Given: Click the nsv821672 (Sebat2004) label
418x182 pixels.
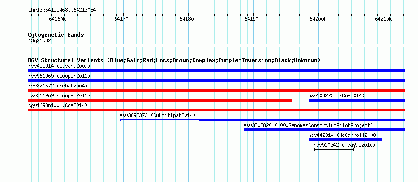Looking at the screenshot, I should (x=58, y=86).
